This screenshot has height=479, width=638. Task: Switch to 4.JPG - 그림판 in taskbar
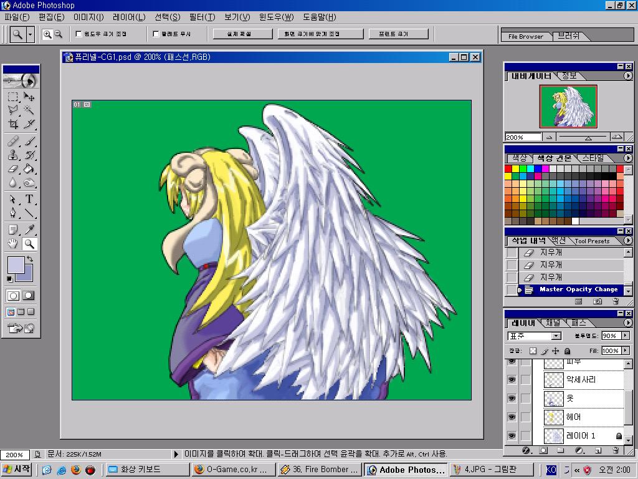[x=492, y=470]
